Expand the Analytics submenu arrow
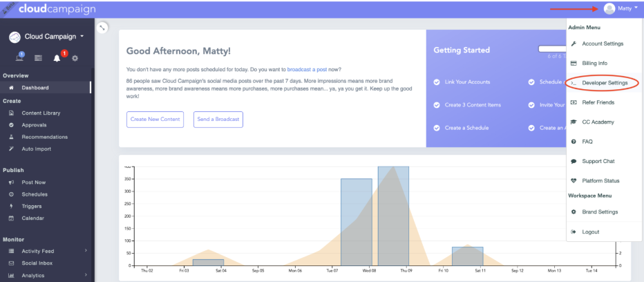The height and width of the screenshot is (282, 644). (x=86, y=274)
